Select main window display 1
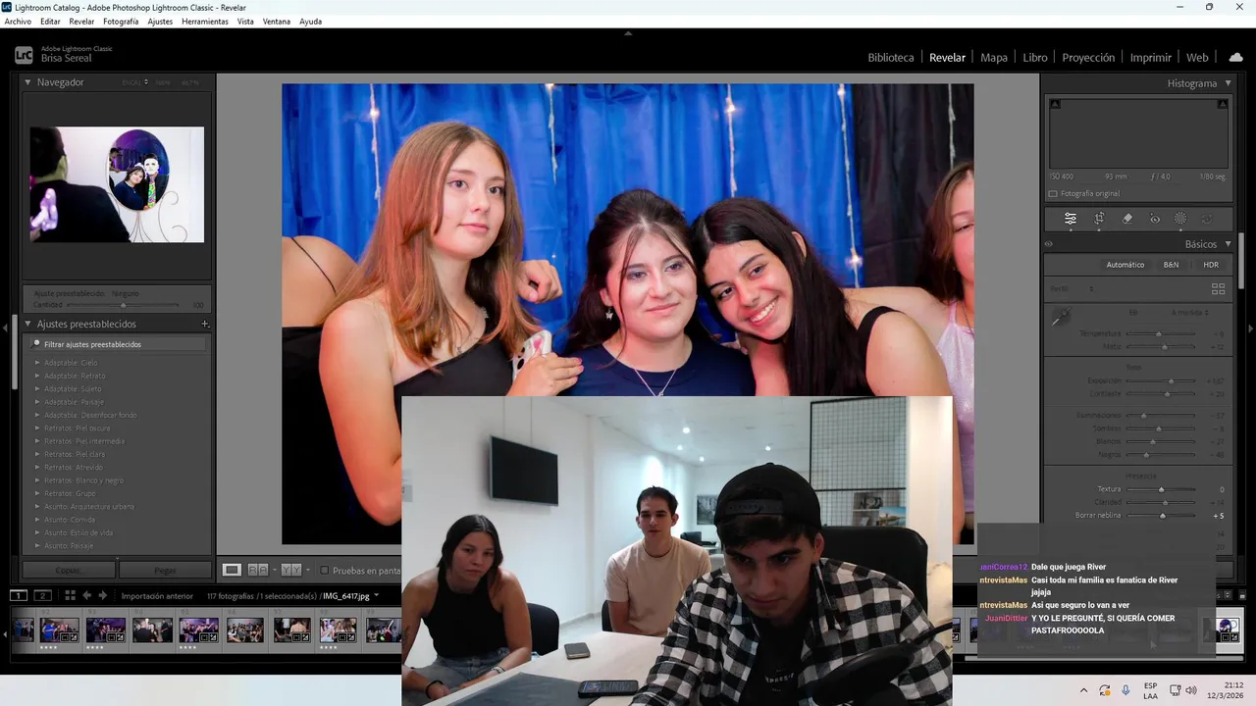 click(x=19, y=595)
